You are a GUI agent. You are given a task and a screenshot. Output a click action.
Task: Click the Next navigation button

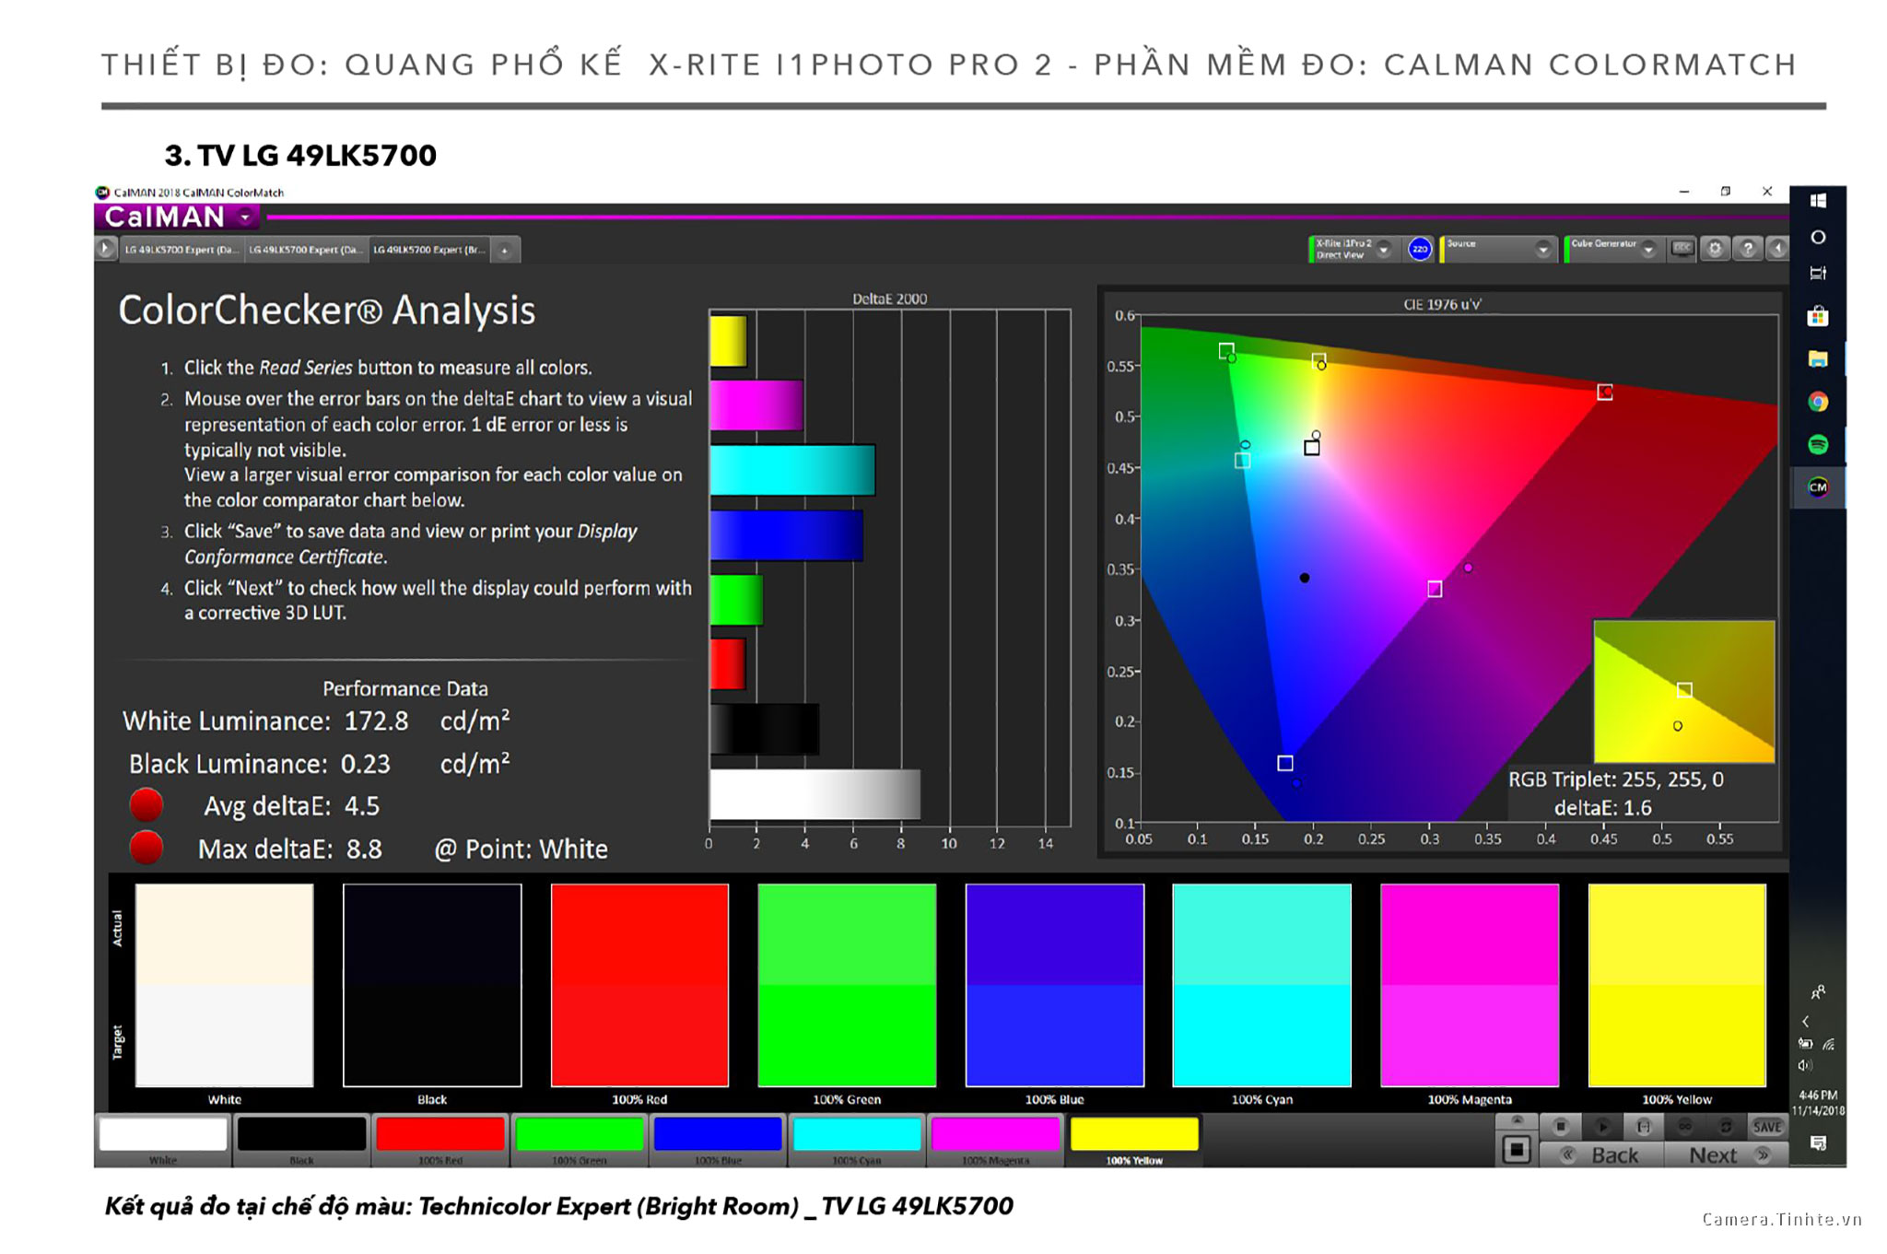click(x=1727, y=1154)
